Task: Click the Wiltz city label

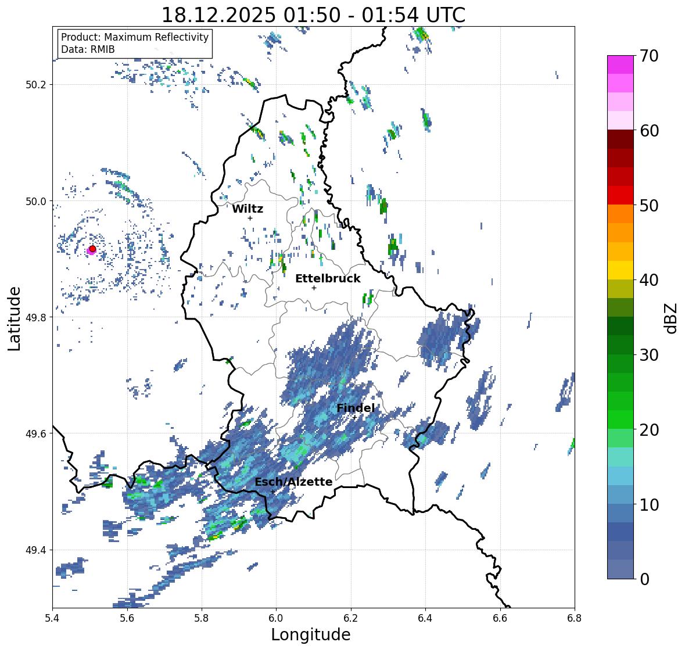Action: click(248, 209)
